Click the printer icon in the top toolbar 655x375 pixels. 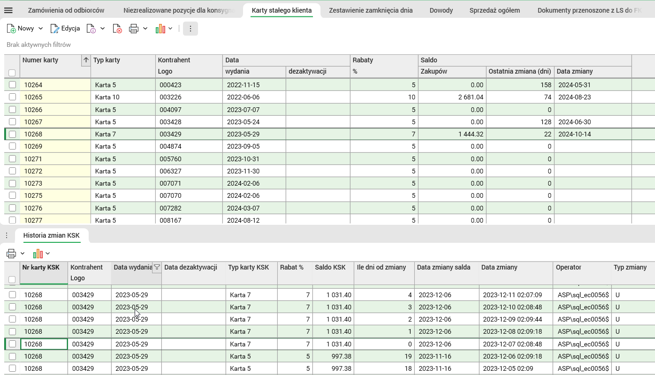click(134, 29)
